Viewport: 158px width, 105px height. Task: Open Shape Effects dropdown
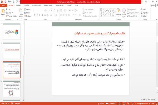133,16
